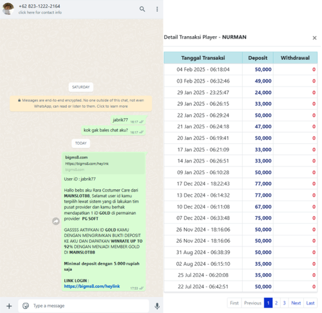Click the TODAY date label
Screen dimensions: 322x313
pos(80,143)
